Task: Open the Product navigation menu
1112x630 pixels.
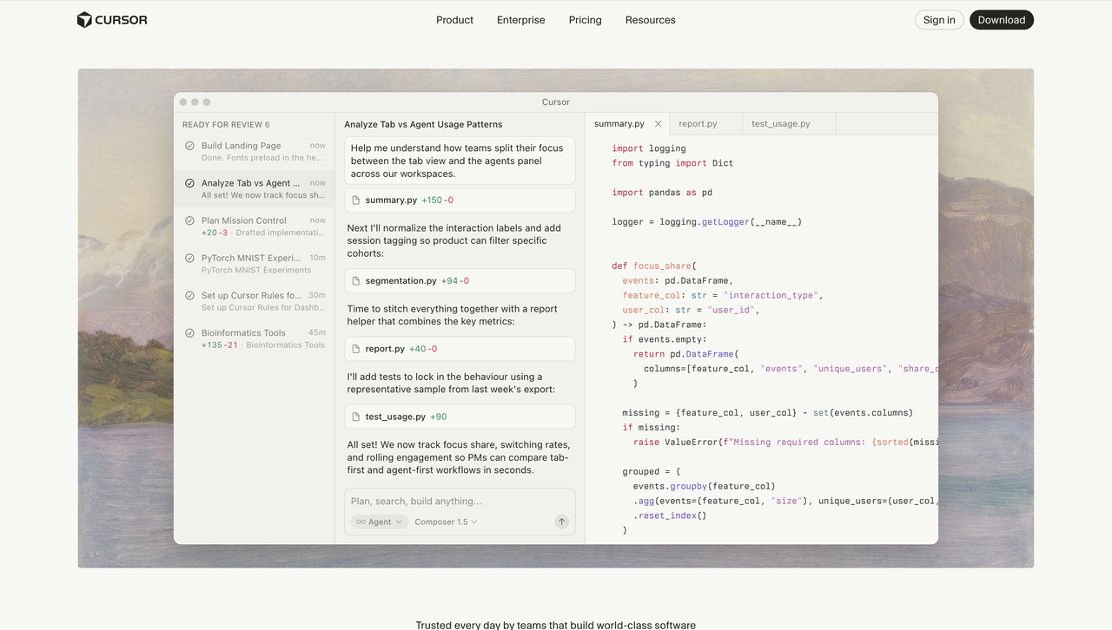Action: 454,20
